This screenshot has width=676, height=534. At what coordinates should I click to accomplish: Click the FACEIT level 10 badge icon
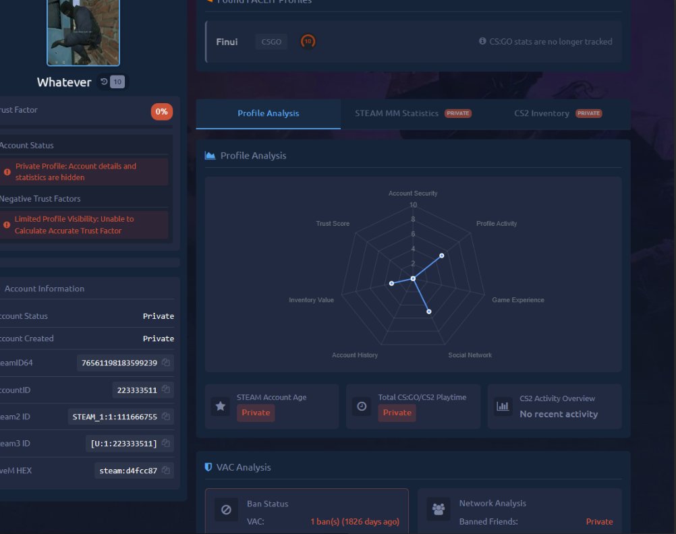click(308, 41)
